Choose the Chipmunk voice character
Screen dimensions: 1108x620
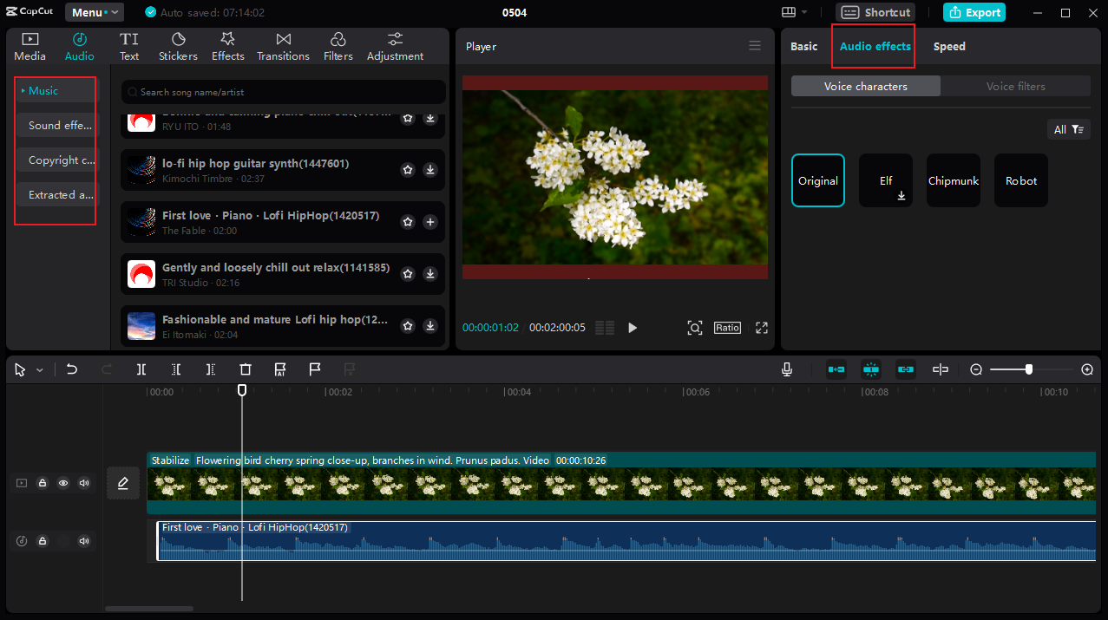click(x=954, y=180)
